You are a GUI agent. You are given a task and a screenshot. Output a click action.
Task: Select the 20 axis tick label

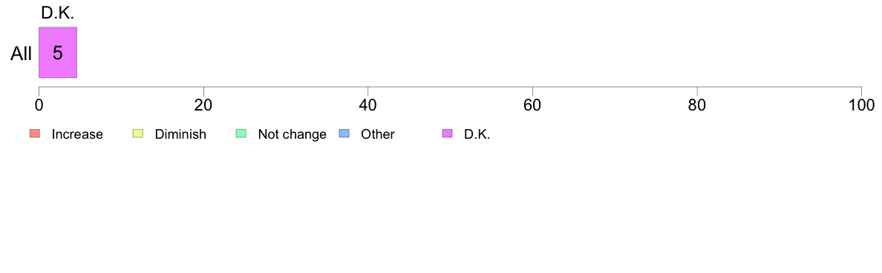203,105
